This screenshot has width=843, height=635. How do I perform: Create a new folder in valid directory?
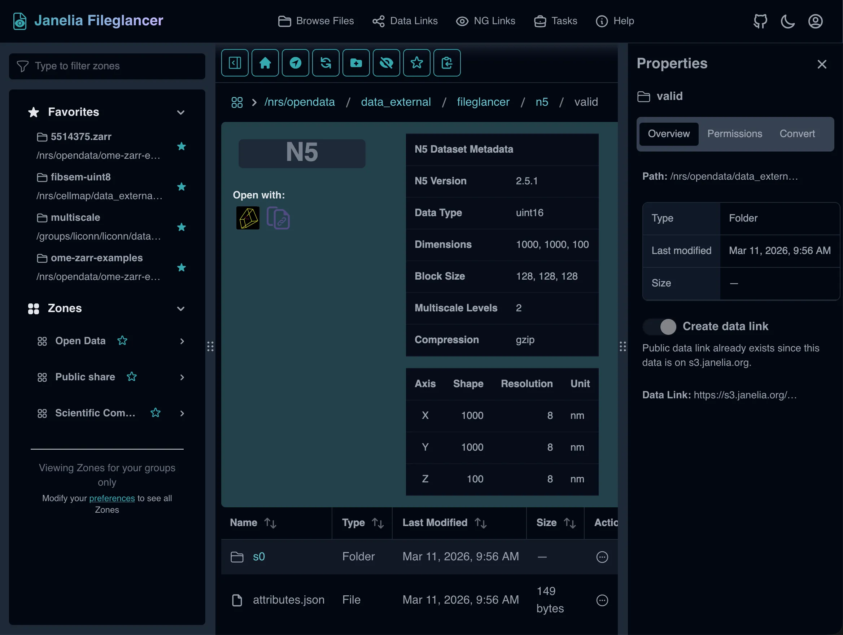point(356,63)
